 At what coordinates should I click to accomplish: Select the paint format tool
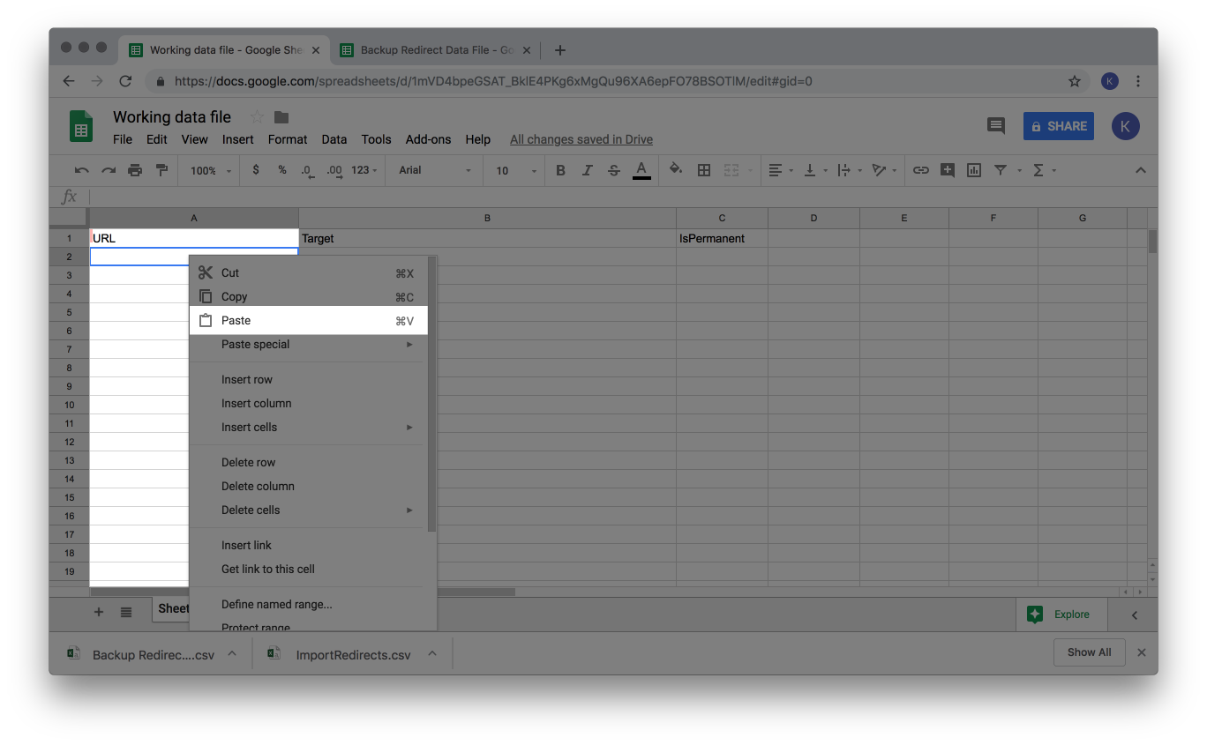[x=161, y=170]
